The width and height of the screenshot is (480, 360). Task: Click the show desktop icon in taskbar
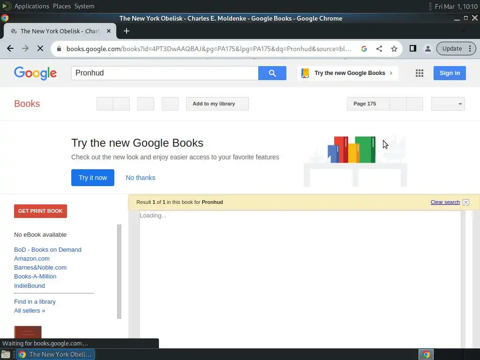[6, 354]
